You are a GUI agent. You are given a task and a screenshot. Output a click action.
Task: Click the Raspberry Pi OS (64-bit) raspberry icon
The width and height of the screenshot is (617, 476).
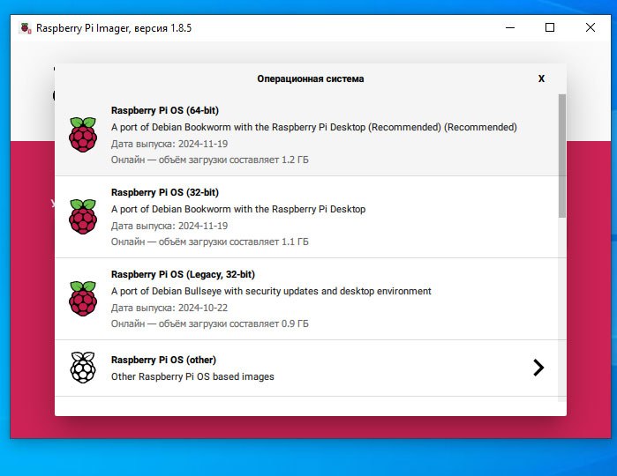(83, 135)
